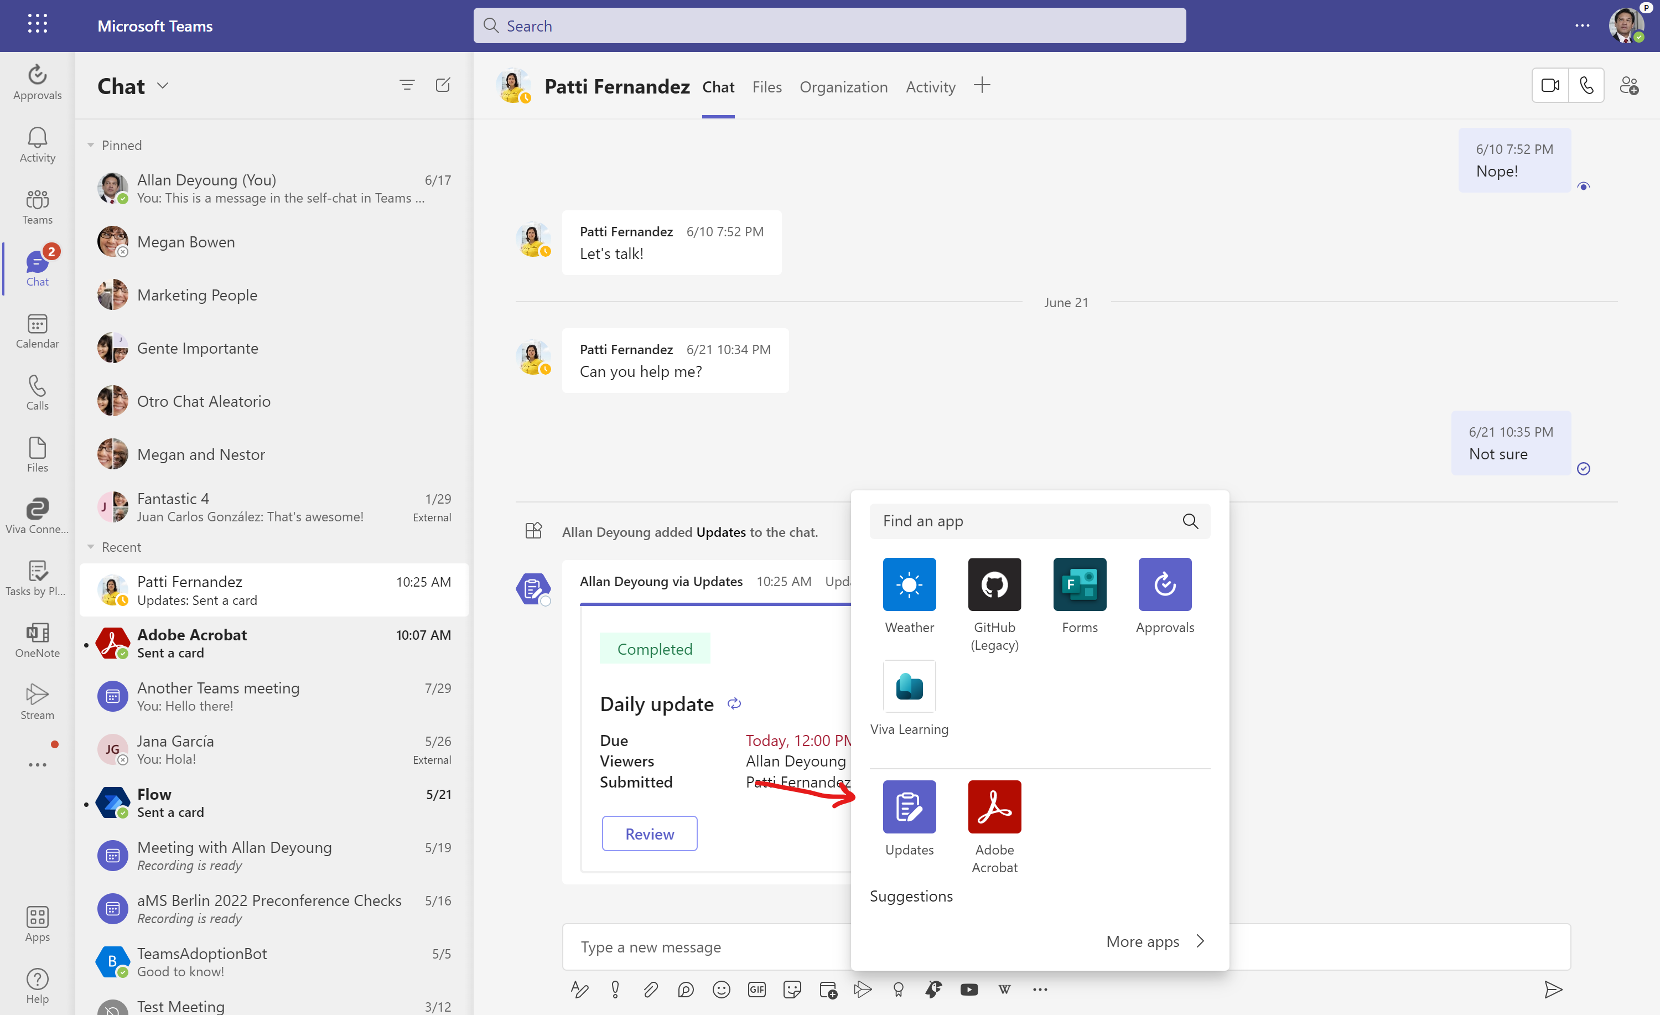Start an audio call with Patti Fernandez
1660x1015 pixels.
[1588, 85]
